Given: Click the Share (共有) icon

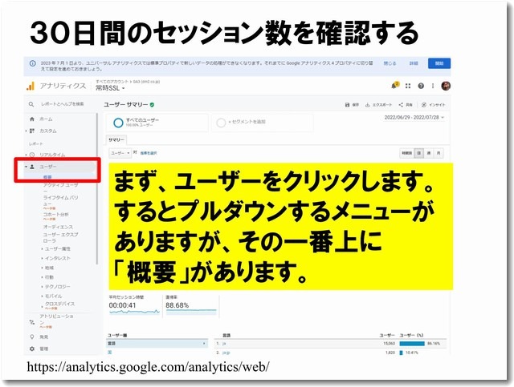Looking at the screenshot, I should tap(401, 105).
